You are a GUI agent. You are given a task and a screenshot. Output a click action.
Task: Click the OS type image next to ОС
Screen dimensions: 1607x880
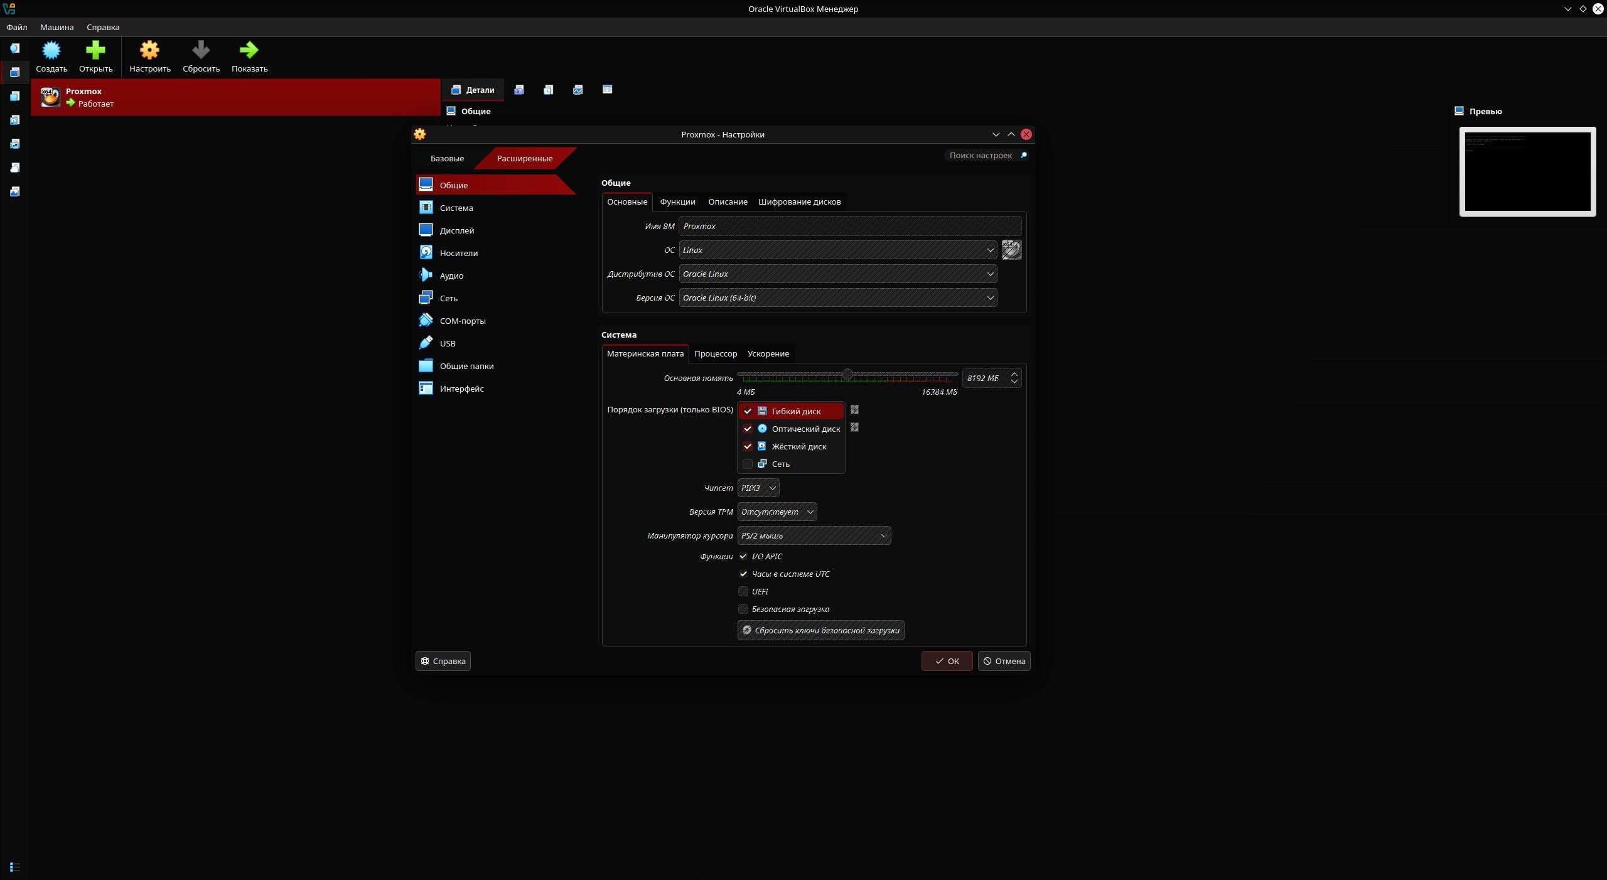click(x=1011, y=250)
